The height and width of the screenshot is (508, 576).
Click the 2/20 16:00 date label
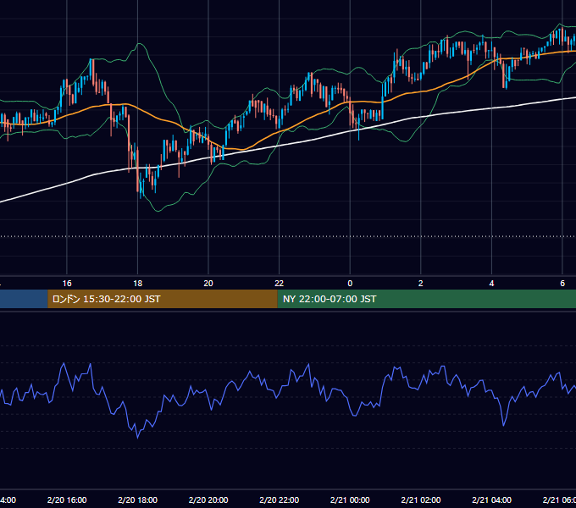67,500
